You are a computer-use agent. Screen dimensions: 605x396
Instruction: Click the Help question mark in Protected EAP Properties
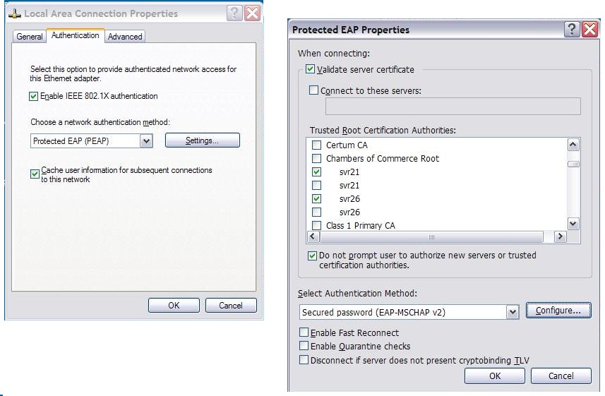click(572, 30)
